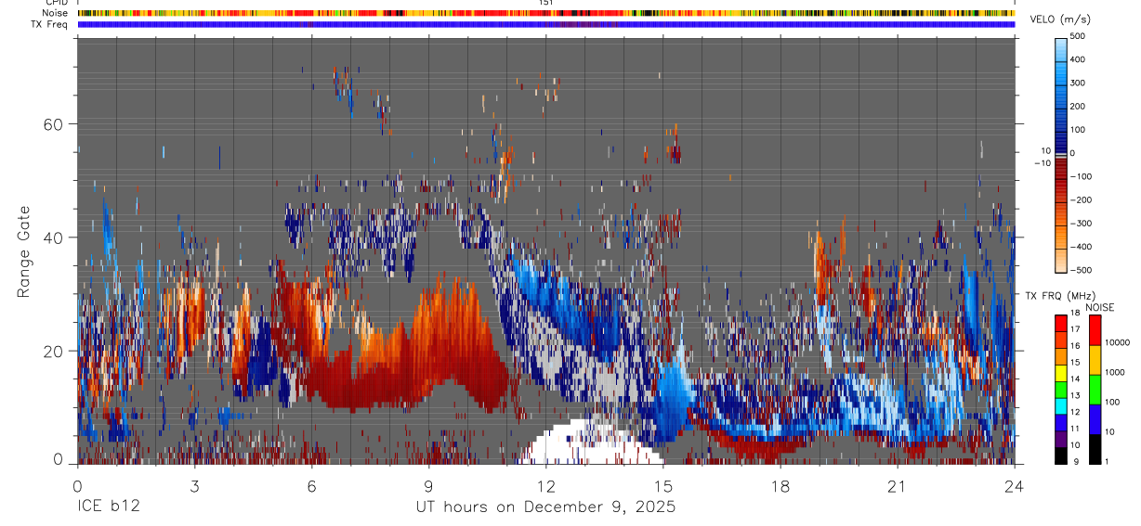Click the 'NOISE' legend title
Viewport: 1141px width, 526px height.
(x=1099, y=307)
